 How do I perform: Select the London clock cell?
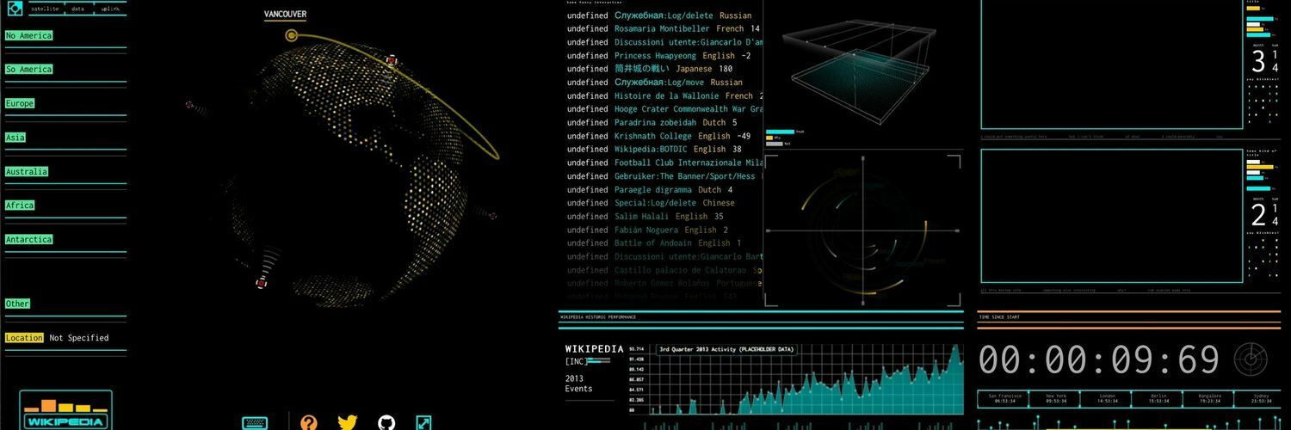1108,399
